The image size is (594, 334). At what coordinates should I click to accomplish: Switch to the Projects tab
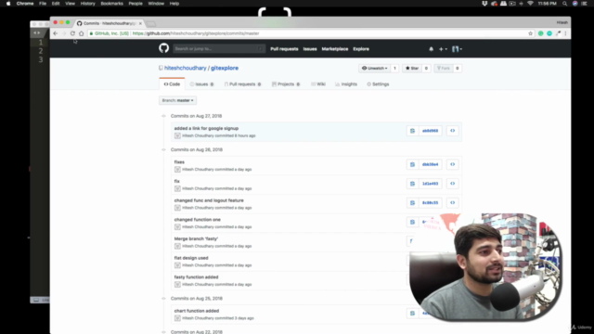pos(286,84)
